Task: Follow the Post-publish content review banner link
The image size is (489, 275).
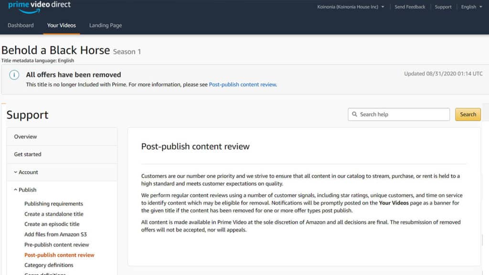Action: (243, 85)
